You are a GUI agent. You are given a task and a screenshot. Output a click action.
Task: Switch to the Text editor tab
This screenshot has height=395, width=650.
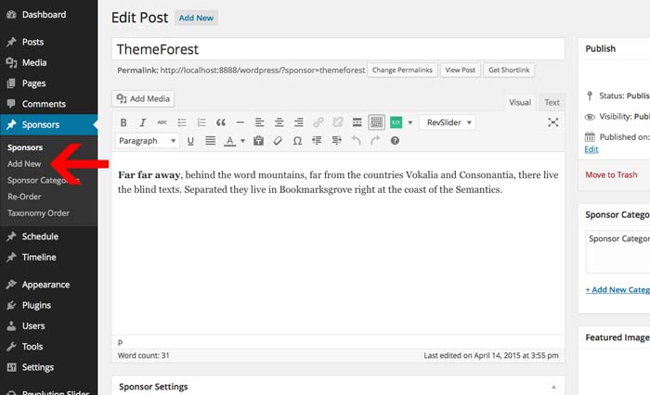(x=552, y=102)
